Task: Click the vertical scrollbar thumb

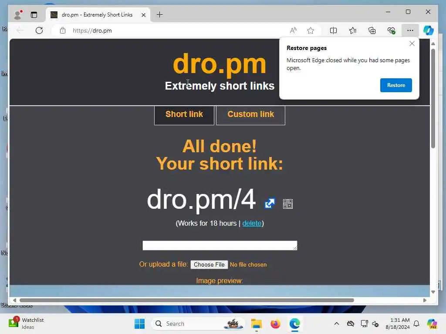Action: [x=433, y=98]
